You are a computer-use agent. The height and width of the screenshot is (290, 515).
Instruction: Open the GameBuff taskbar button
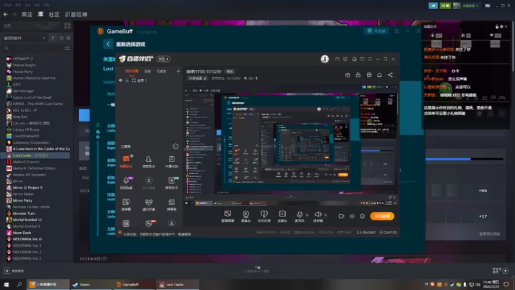pos(135,284)
